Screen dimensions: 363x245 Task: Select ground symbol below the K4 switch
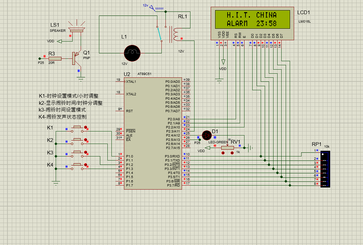tap(56, 183)
